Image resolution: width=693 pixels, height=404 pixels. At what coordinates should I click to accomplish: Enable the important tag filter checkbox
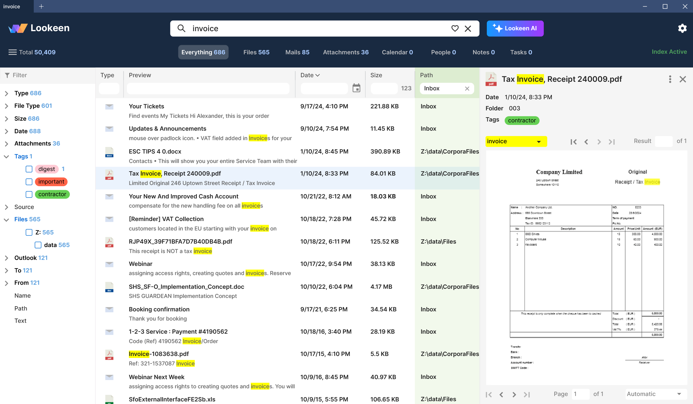point(29,182)
